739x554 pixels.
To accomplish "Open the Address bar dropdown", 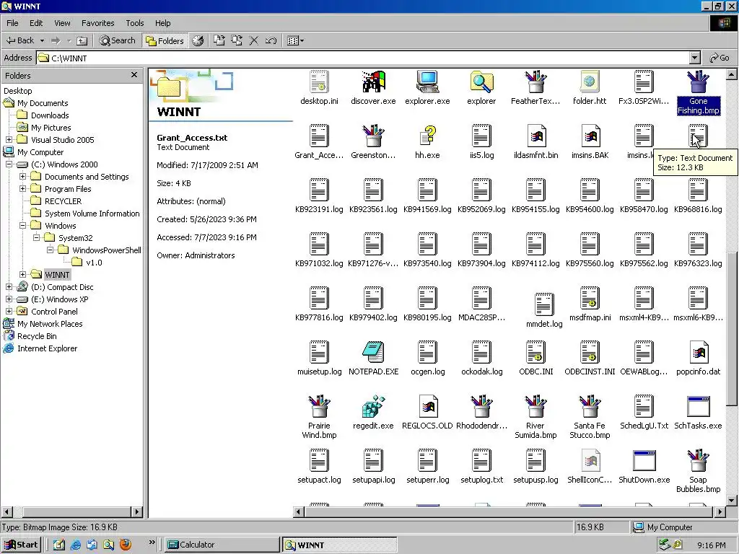I will point(695,58).
